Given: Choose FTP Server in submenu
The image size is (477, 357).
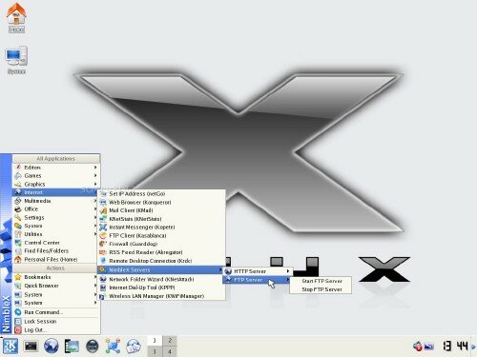Looking at the screenshot, I should [x=257, y=280].
